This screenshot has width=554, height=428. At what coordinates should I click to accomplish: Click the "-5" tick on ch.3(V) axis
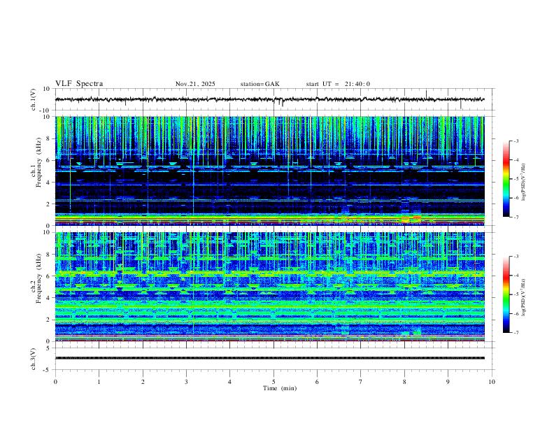pos(48,370)
